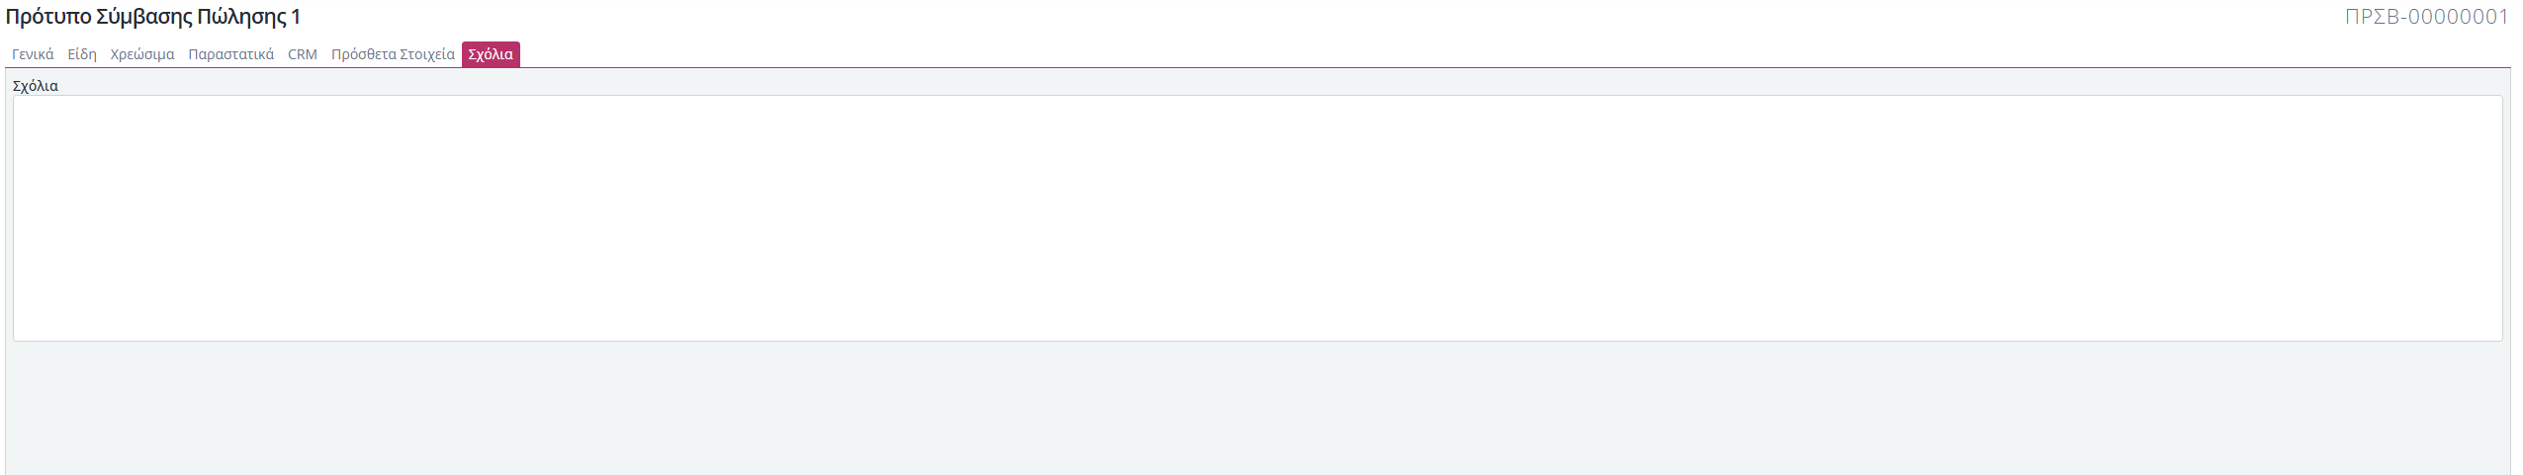Viewport: 2523px width, 475px height.
Task: Click the active Σχόλια tab
Action: (491, 54)
